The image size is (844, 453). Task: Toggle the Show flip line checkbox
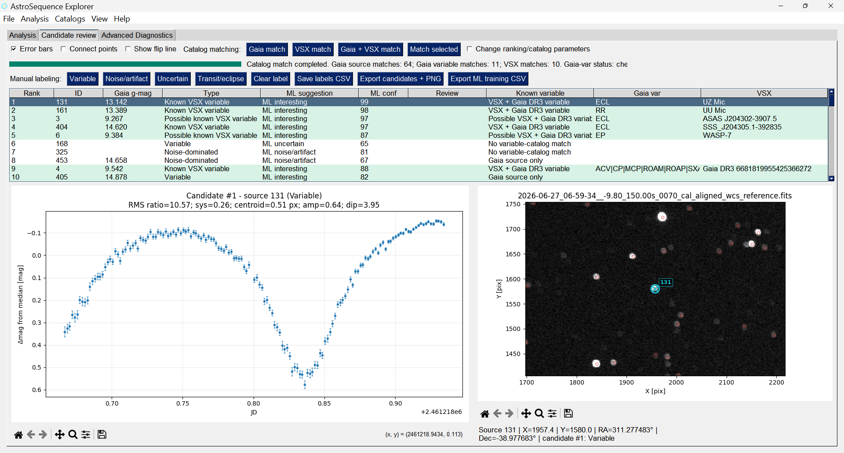pos(128,49)
